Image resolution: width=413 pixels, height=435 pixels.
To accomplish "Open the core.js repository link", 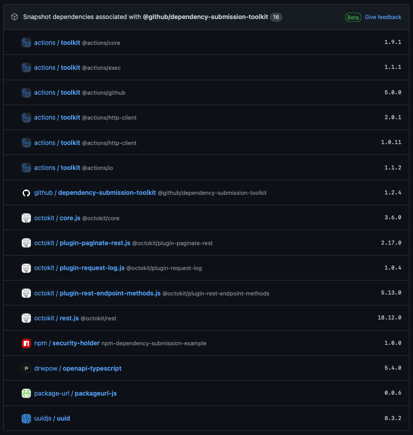I will tap(70, 218).
